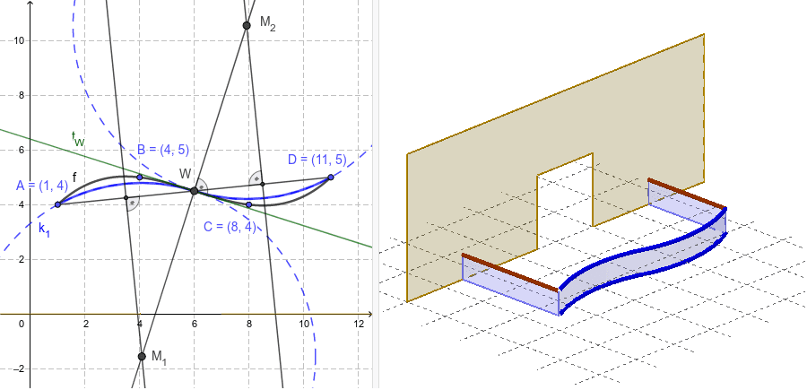Click the M₂ text label
This screenshot has width=807, height=390.
(x=267, y=24)
